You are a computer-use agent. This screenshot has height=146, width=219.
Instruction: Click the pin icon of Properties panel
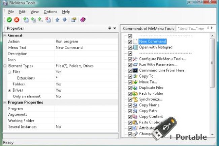tap(109, 28)
